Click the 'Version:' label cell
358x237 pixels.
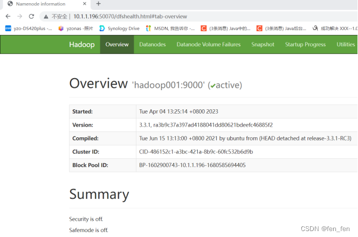(x=103, y=125)
